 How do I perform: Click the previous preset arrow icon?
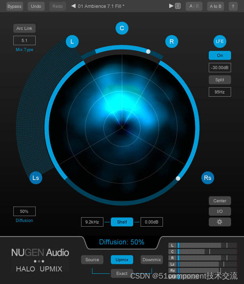(x=74, y=6)
